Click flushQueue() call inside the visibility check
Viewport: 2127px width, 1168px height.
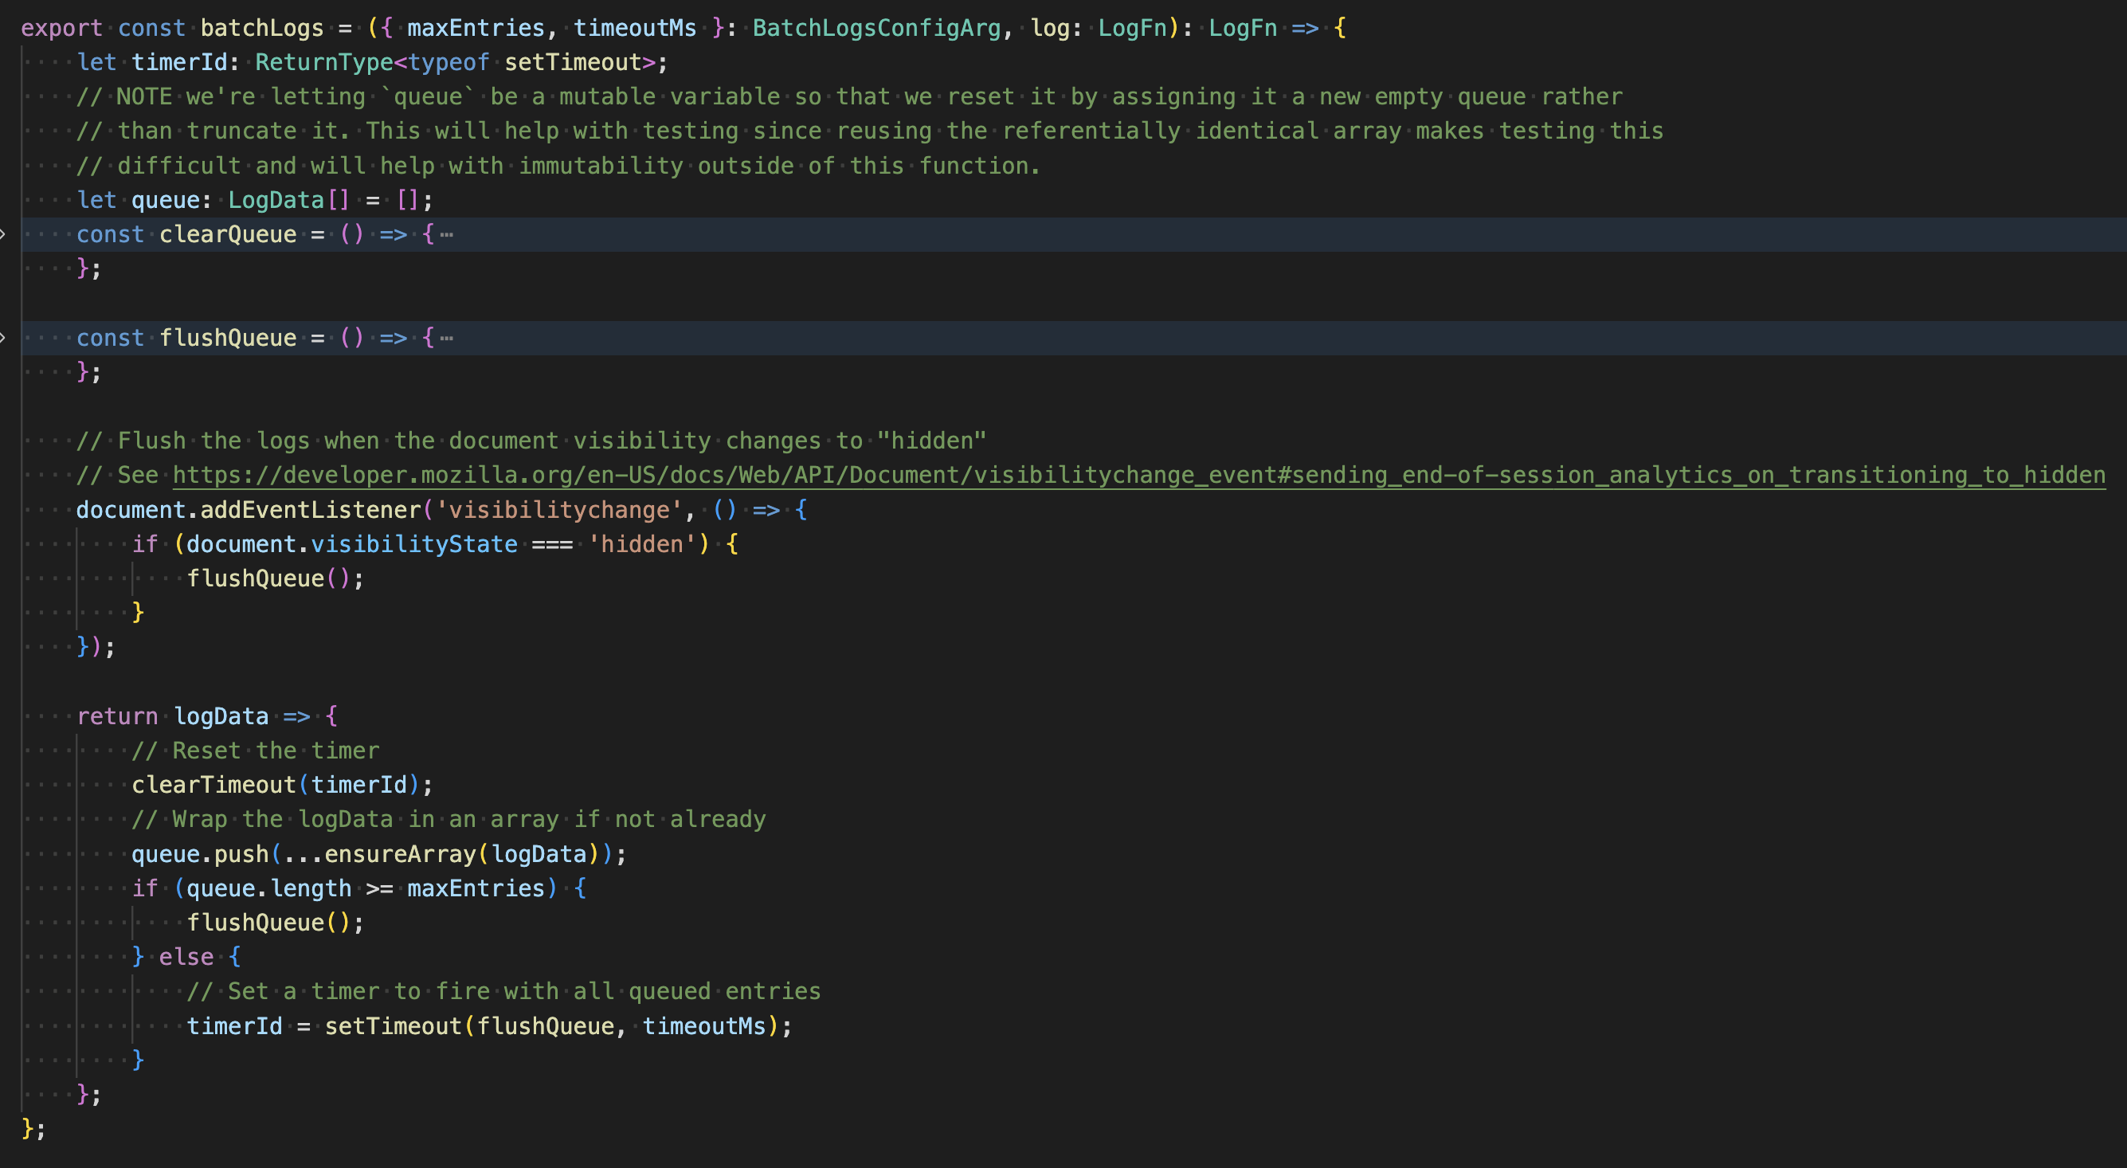coord(269,578)
